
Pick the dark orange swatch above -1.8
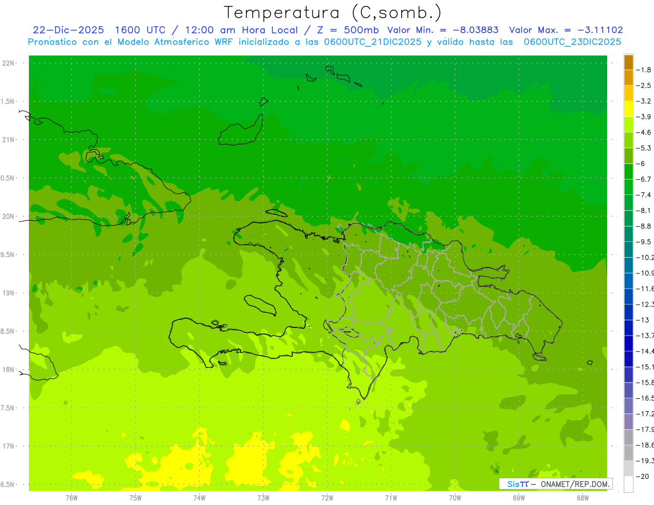coord(628,62)
